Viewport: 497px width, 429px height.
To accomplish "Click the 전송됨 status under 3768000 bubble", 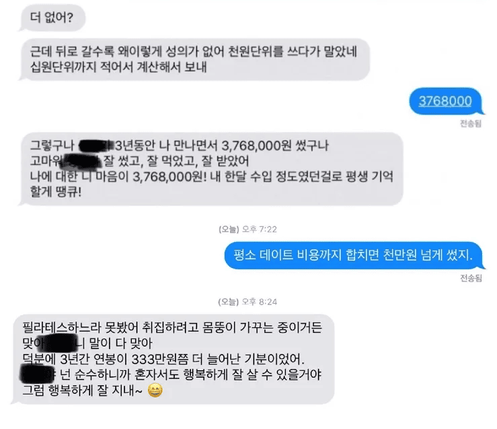I will 471,123.
